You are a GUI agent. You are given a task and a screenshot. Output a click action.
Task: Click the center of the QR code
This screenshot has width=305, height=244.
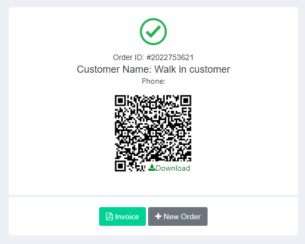coord(153,133)
